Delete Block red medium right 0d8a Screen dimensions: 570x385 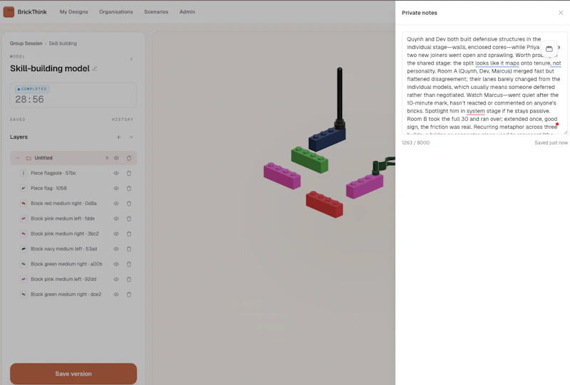(129, 204)
